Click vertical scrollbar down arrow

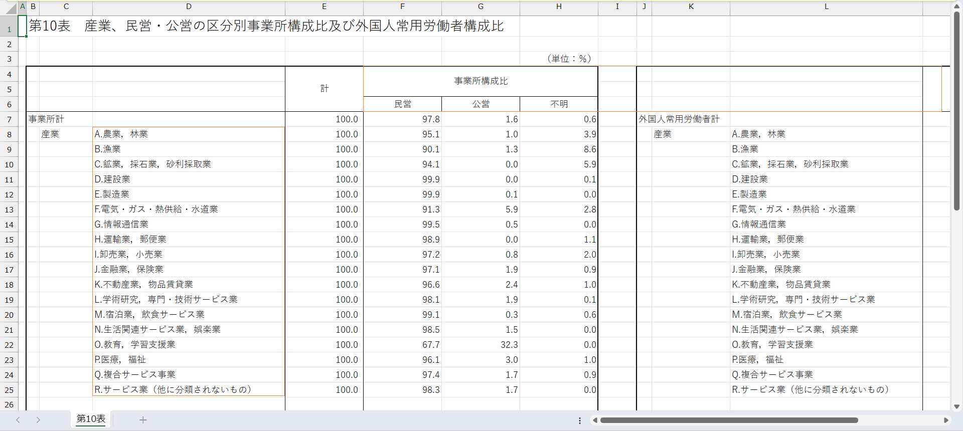[x=956, y=406]
